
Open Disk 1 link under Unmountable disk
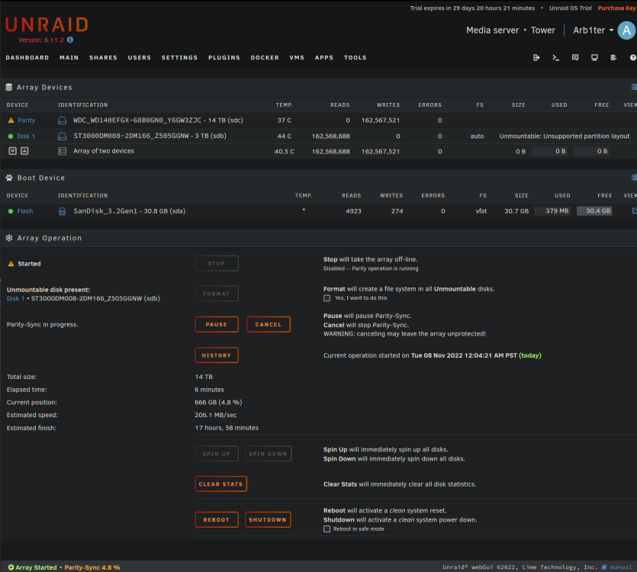click(15, 299)
